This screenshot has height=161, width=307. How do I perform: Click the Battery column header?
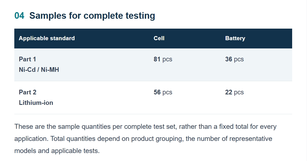235,38
